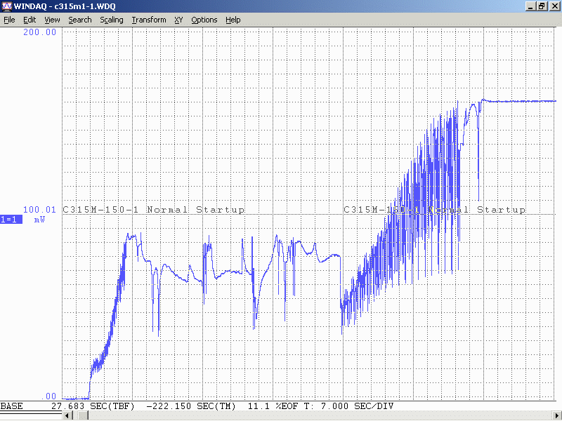Open the Help menu
Screen dimensions: 562x421
(x=233, y=20)
